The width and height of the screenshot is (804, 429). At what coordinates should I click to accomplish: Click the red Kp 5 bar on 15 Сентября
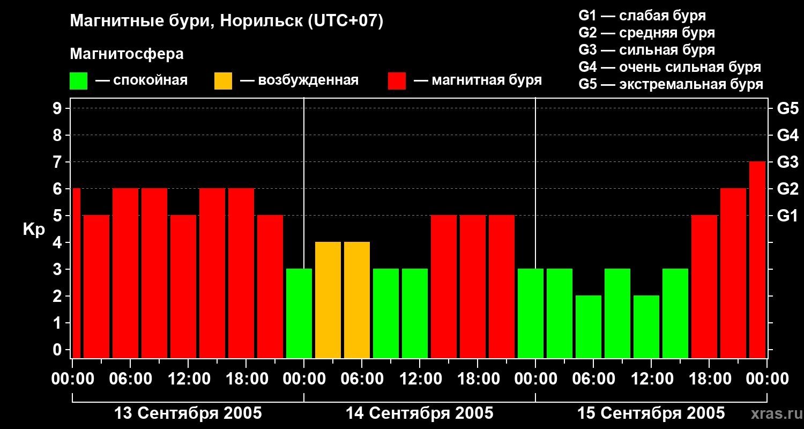[x=704, y=286]
